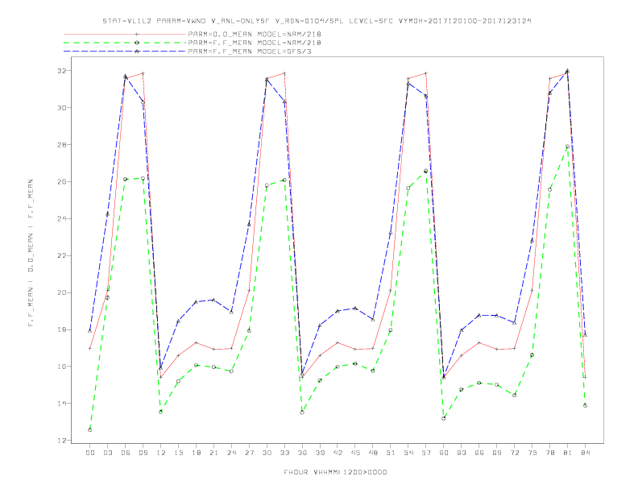Image resolution: width=638 pixels, height=493 pixels.
Task: Click the red solid legend line sample
Action: [x=125, y=35]
